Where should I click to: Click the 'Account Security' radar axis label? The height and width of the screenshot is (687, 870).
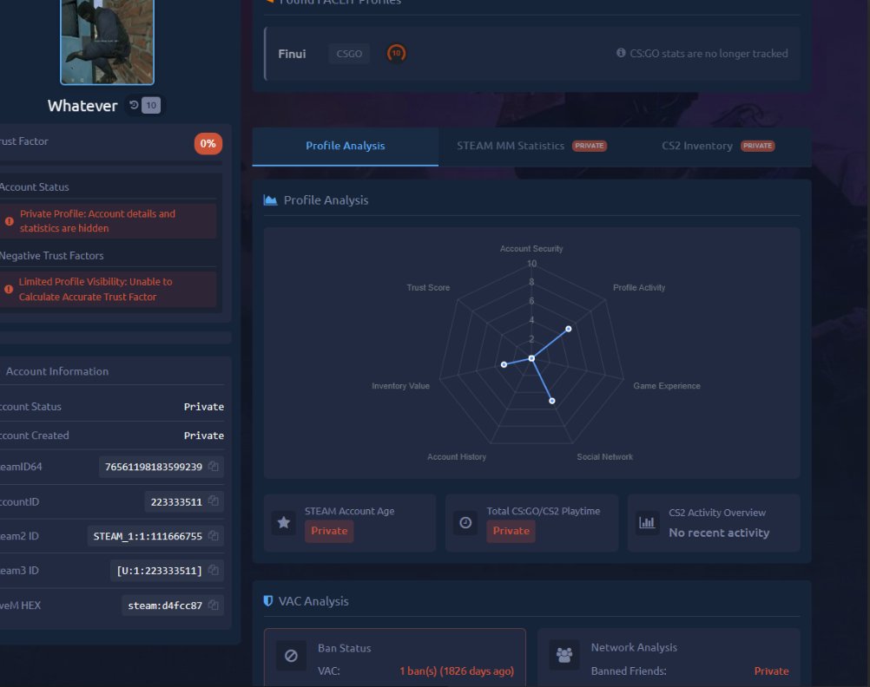coord(531,249)
